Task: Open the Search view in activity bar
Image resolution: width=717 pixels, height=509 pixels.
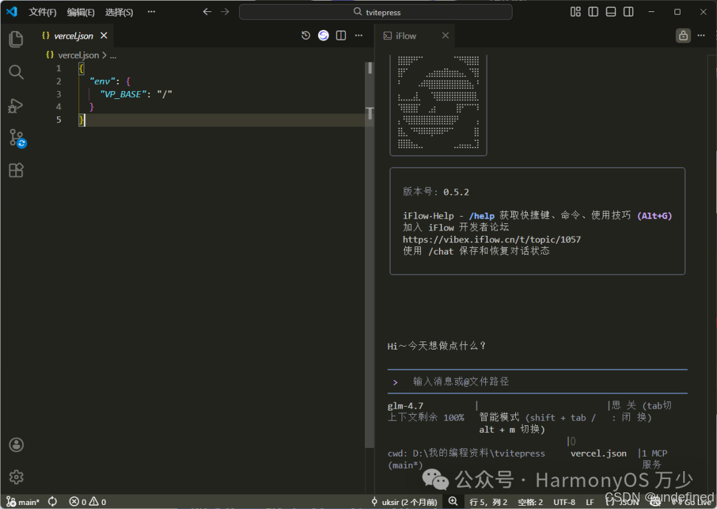Action: coord(16,72)
